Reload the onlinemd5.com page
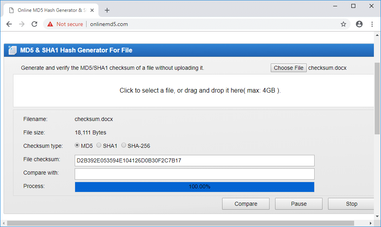The image size is (381, 227). (34, 24)
